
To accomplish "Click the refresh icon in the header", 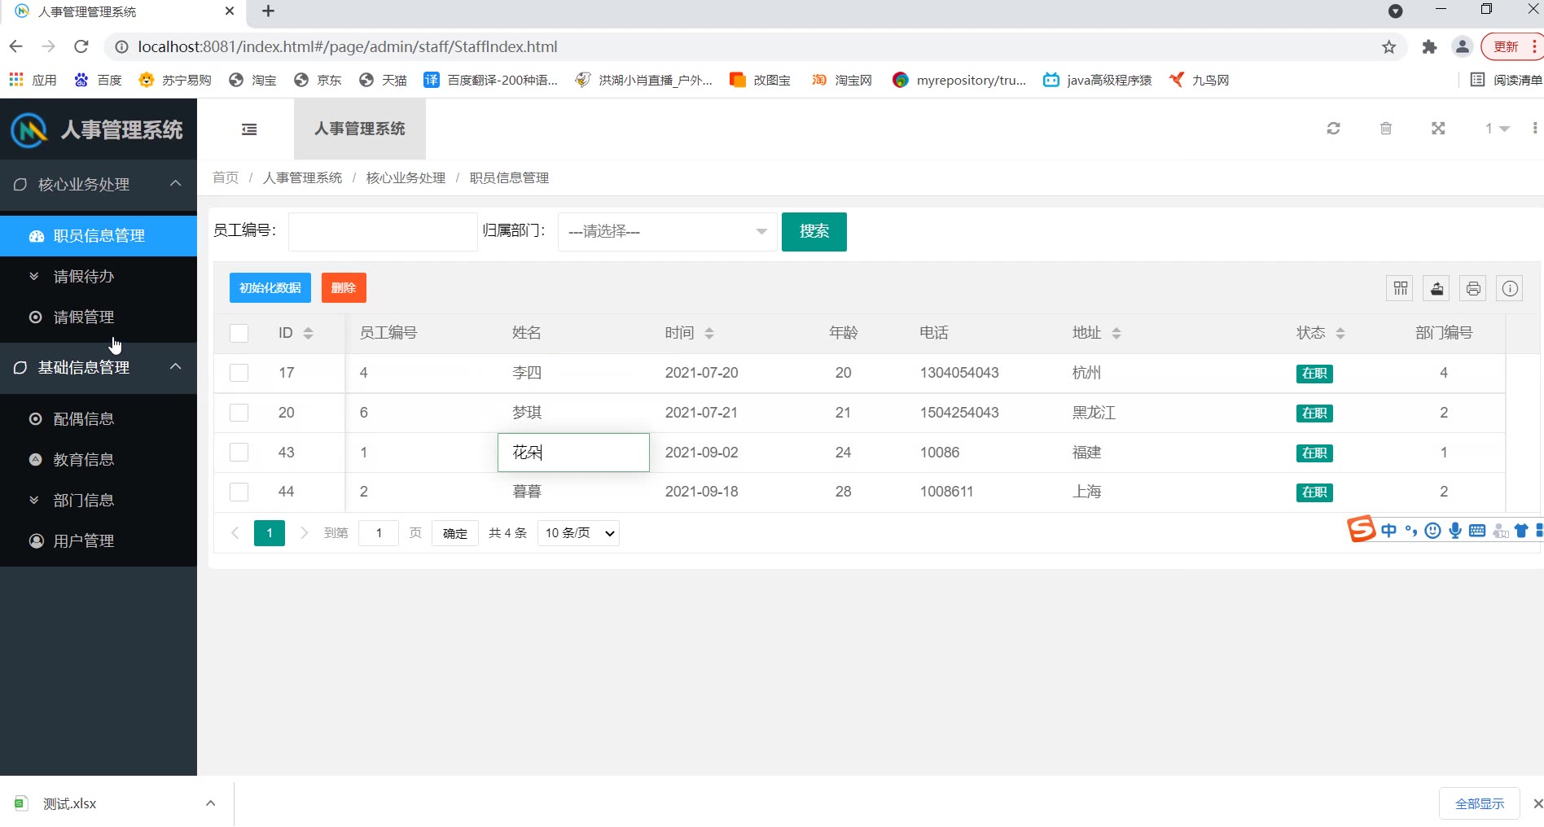I will click(x=1333, y=129).
